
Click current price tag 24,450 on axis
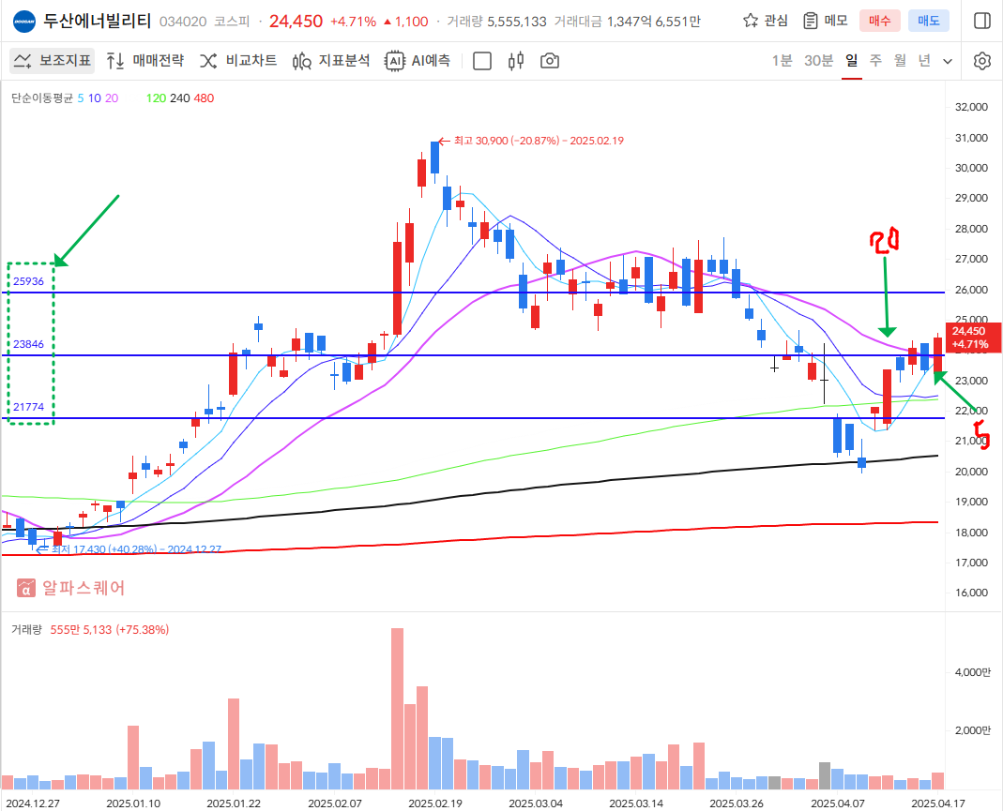click(x=972, y=338)
